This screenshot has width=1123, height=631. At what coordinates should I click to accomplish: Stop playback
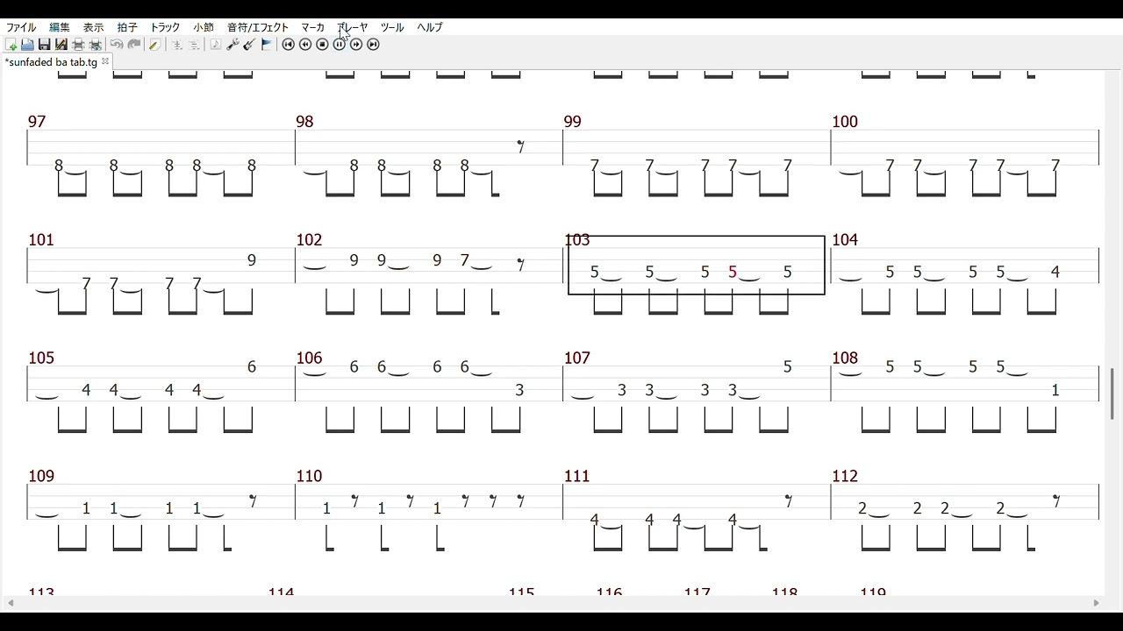(322, 45)
